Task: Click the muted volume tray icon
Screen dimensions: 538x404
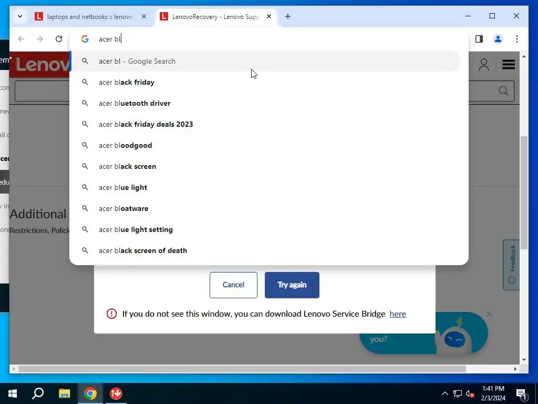Action: (470, 393)
